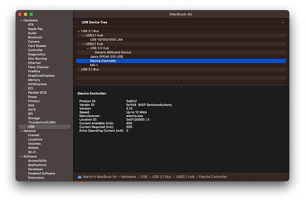
Task: Collapse the USB2.1 Hub node
Action: click(x=83, y=44)
